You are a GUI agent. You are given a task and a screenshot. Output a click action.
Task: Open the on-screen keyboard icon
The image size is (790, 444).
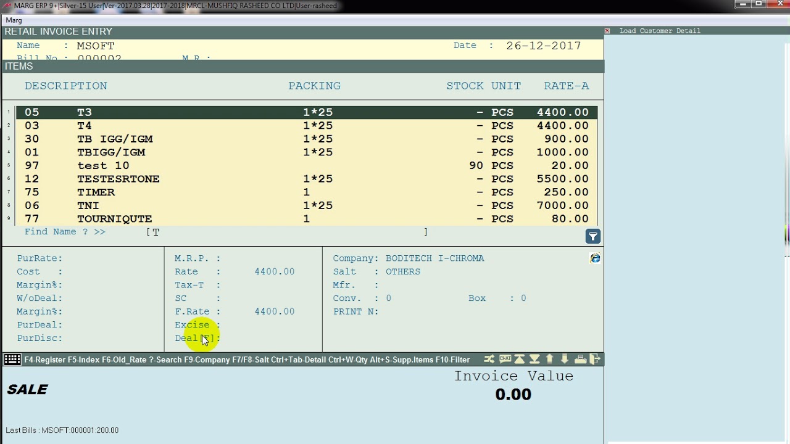coord(12,360)
